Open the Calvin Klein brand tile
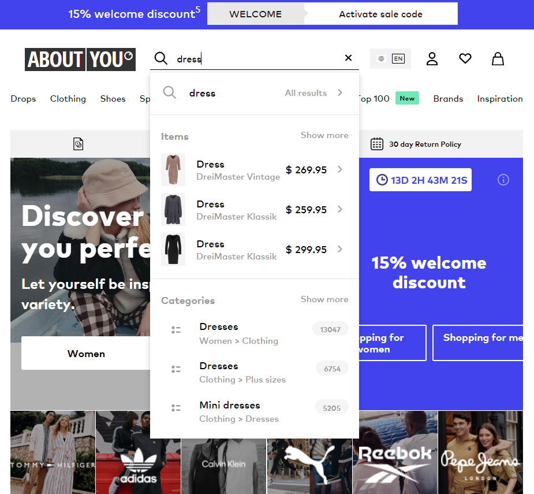The width and height of the screenshot is (534, 494). 223,466
